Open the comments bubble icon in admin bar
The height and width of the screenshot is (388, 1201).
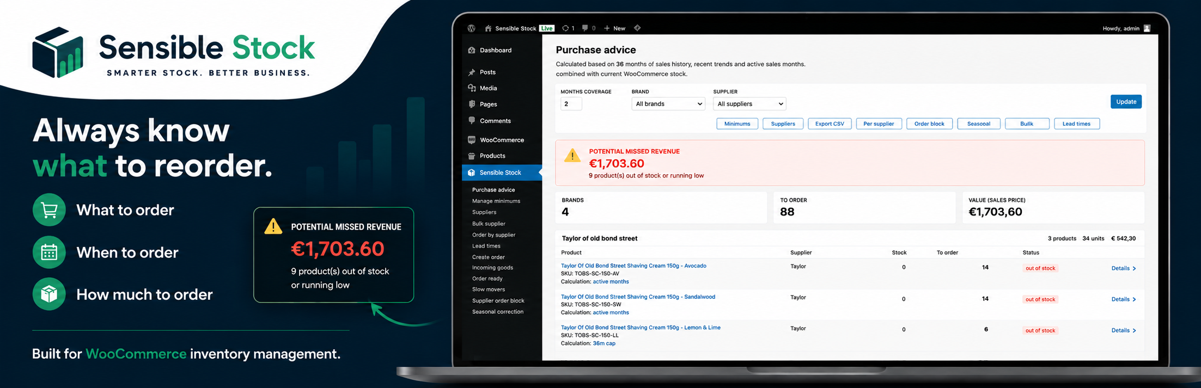tap(585, 28)
